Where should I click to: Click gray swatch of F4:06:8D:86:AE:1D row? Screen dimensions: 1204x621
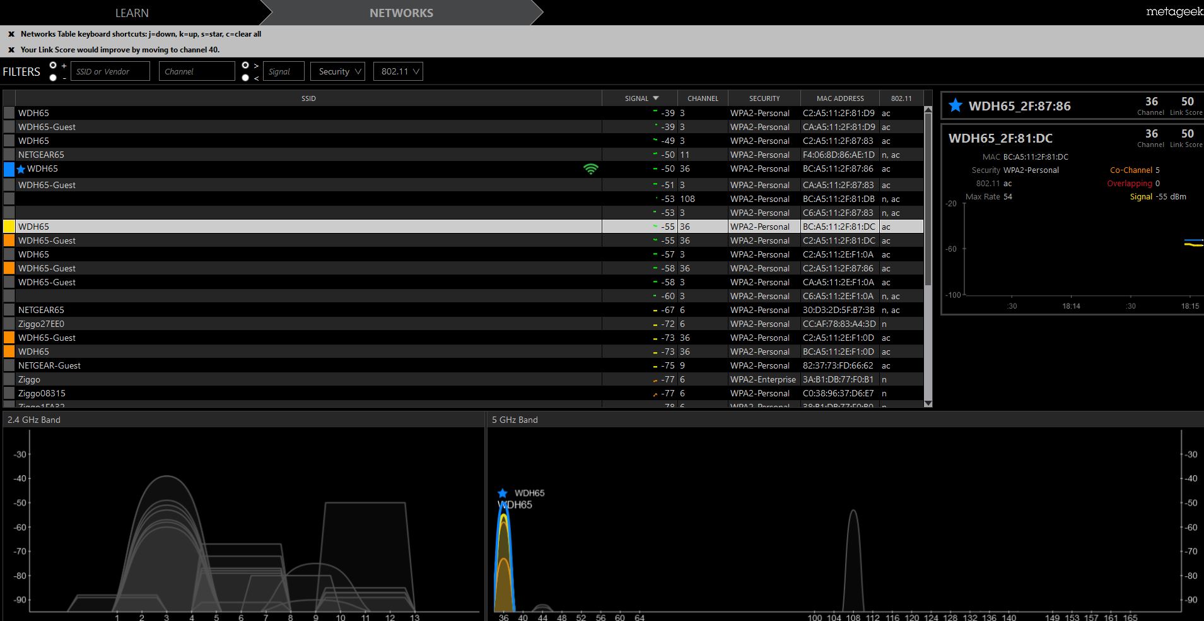(9, 155)
